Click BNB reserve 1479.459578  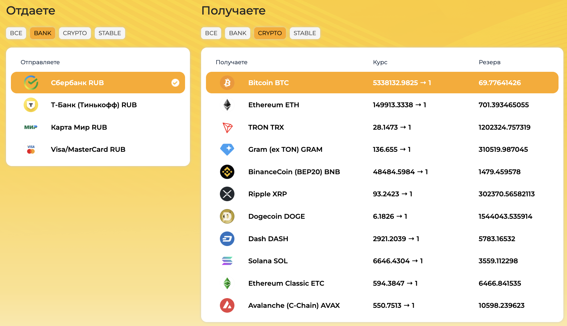tap(499, 172)
